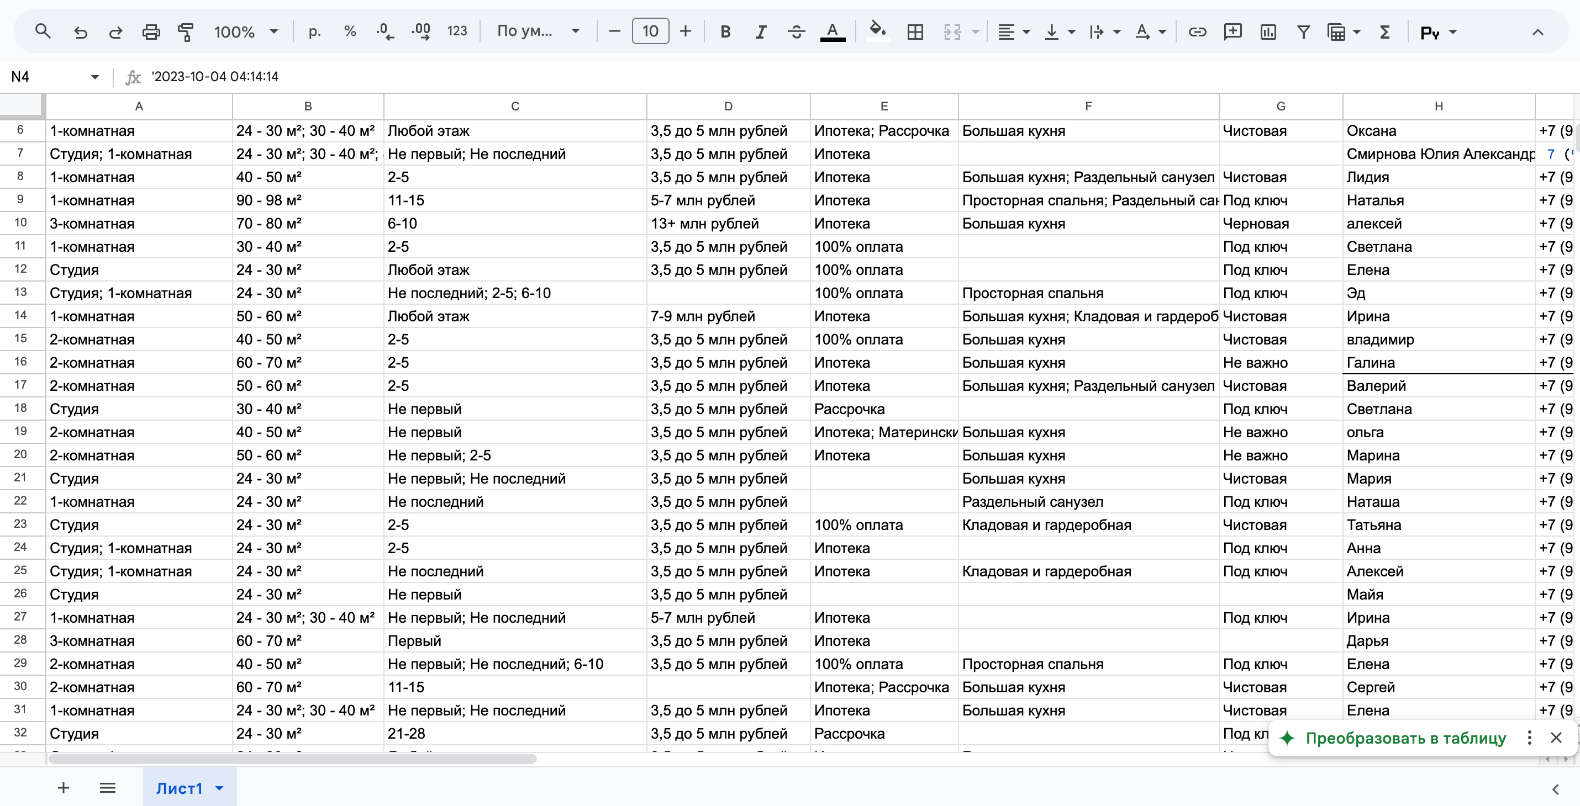Open the table views icon
Image resolution: width=1580 pixels, height=806 pixels.
coord(1336,31)
